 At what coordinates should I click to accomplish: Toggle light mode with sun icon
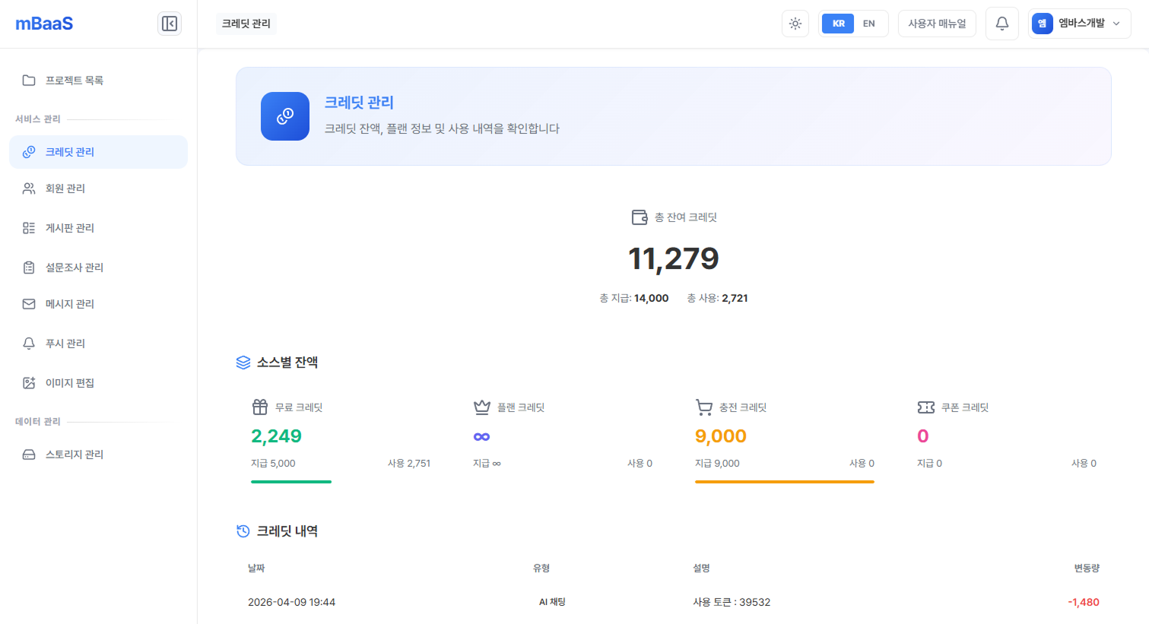click(795, 24)
